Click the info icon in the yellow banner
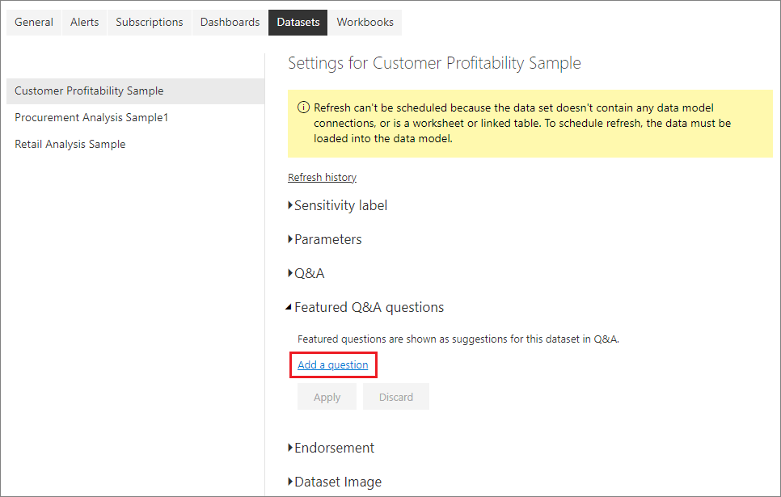The width and height of the screenshot is (781, 497). tap(303, 106)
